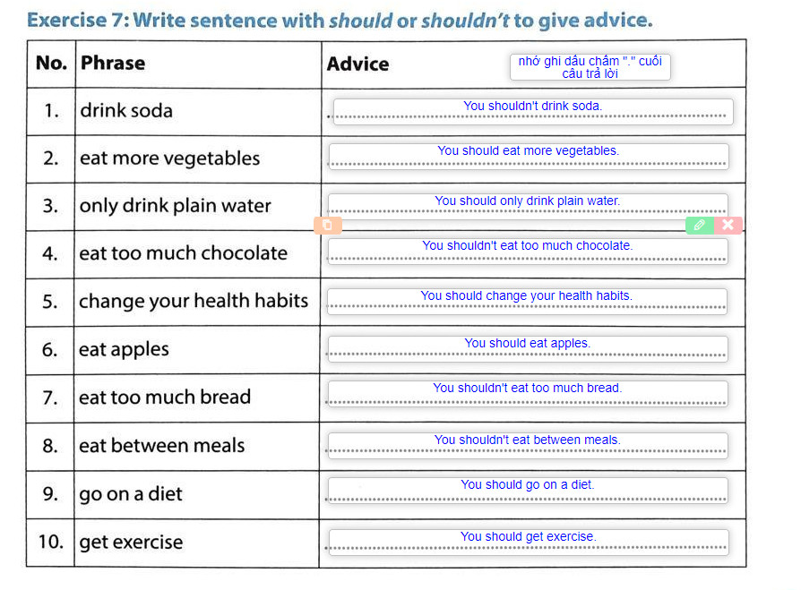Click the 'No.' column header
The width and height of the screenshot is (801, 590).
(x=52, y=63)
